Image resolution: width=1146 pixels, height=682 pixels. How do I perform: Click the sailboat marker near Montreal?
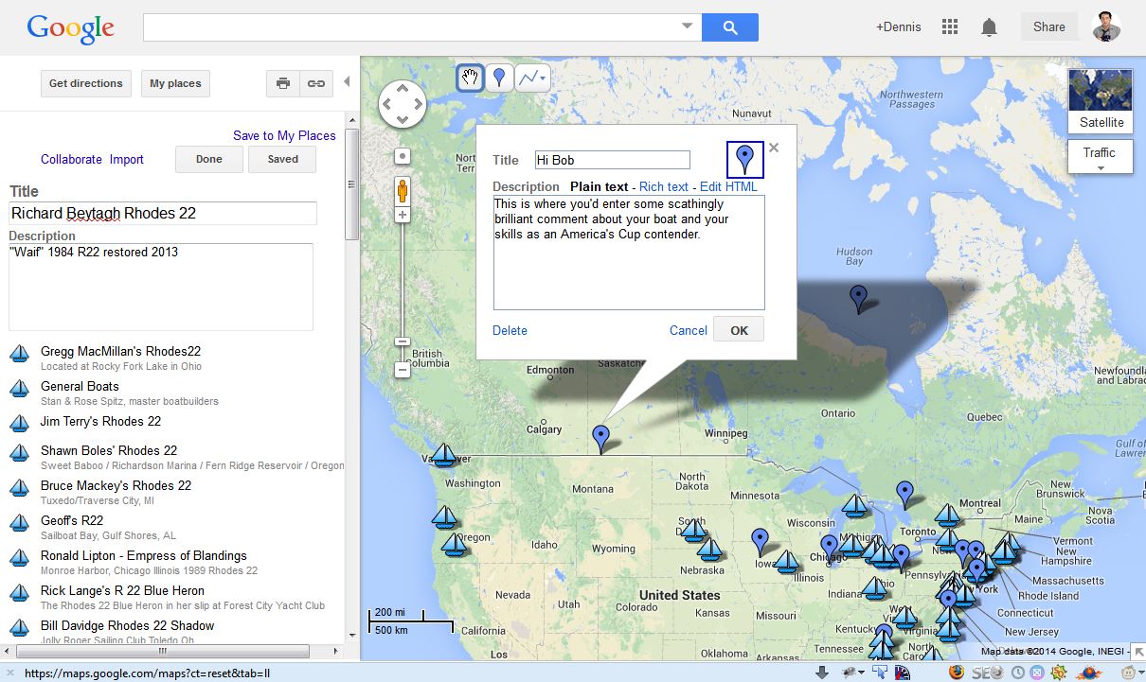tap(947, 515)
